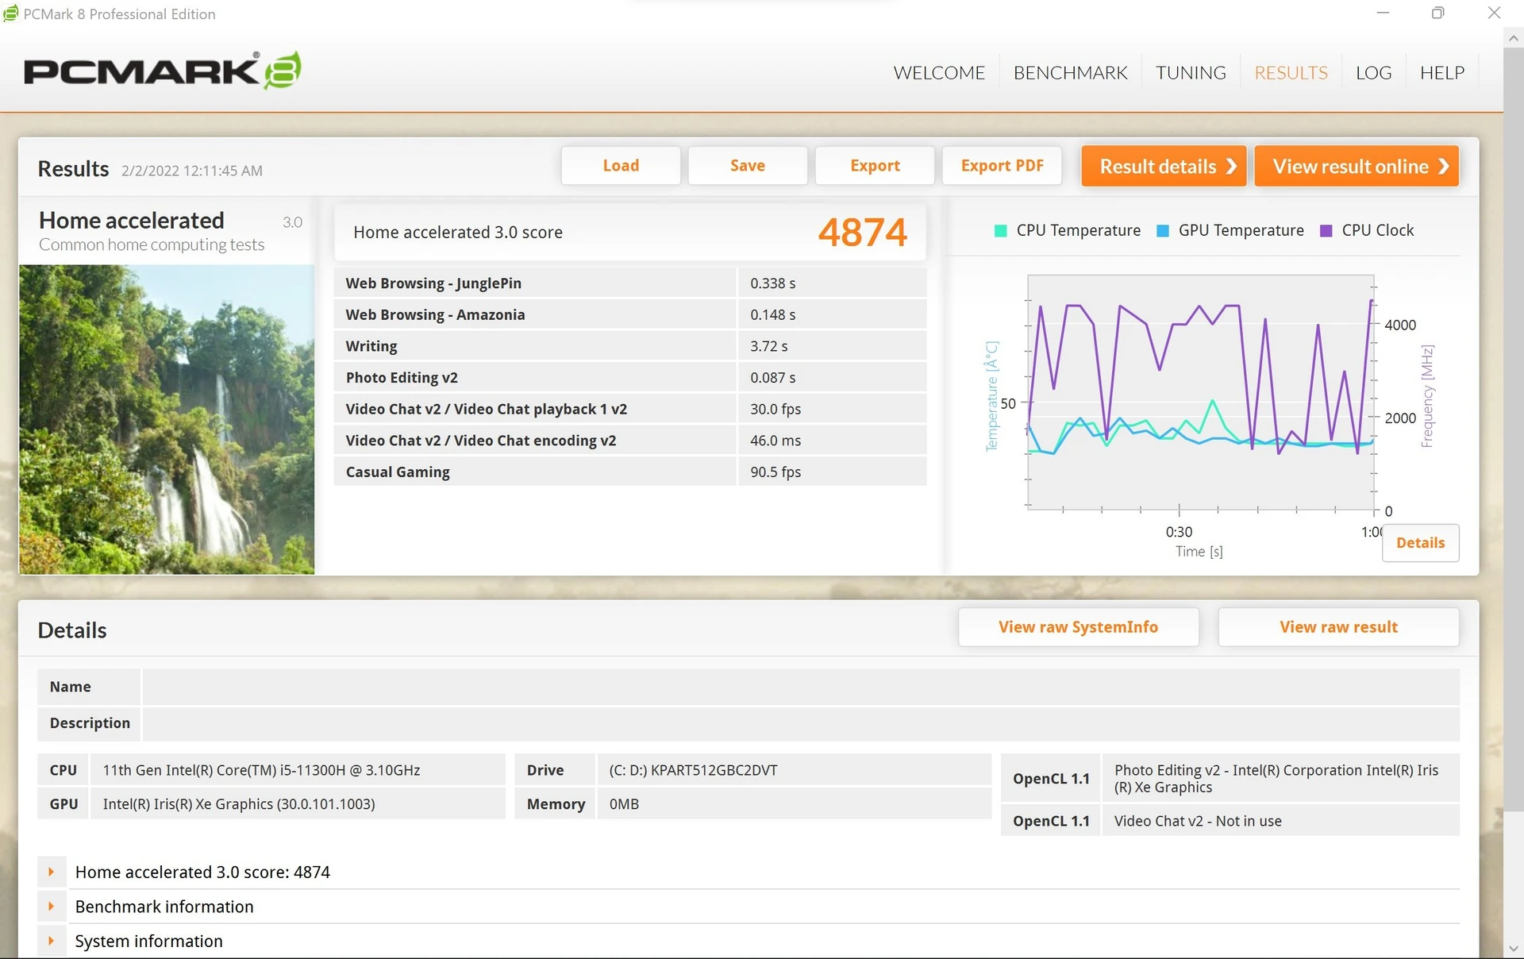Click Export PDF button
1524x959 pixels.
1002,166
